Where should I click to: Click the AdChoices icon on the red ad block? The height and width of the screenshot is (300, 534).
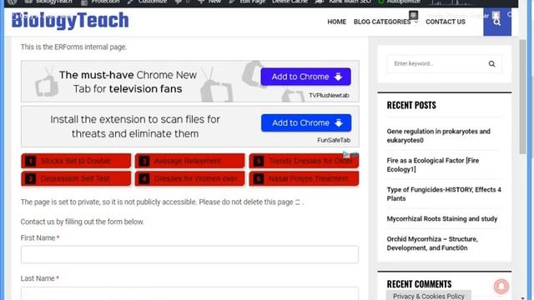coord(345,154)
